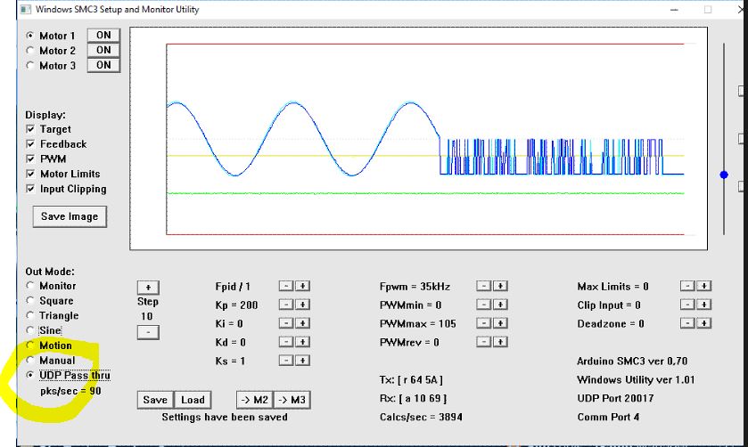The image size is (748, 447).
Task: Select the Motor 2 radio button
Action: coord(30,51)
